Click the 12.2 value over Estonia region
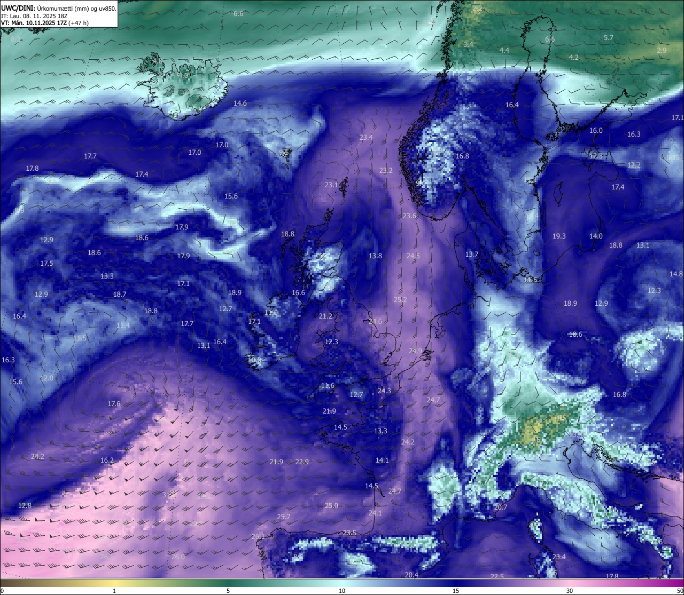Viewport: 684px width, 595px height. pos(634,165)
